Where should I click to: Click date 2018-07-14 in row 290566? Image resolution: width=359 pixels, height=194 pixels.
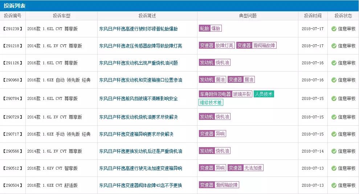tap(313, 151)
